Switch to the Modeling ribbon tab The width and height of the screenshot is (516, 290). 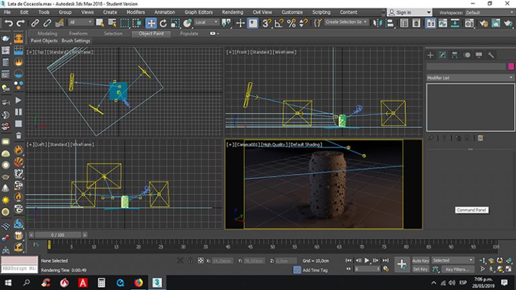pyautogui.click(x=48, y=34)
